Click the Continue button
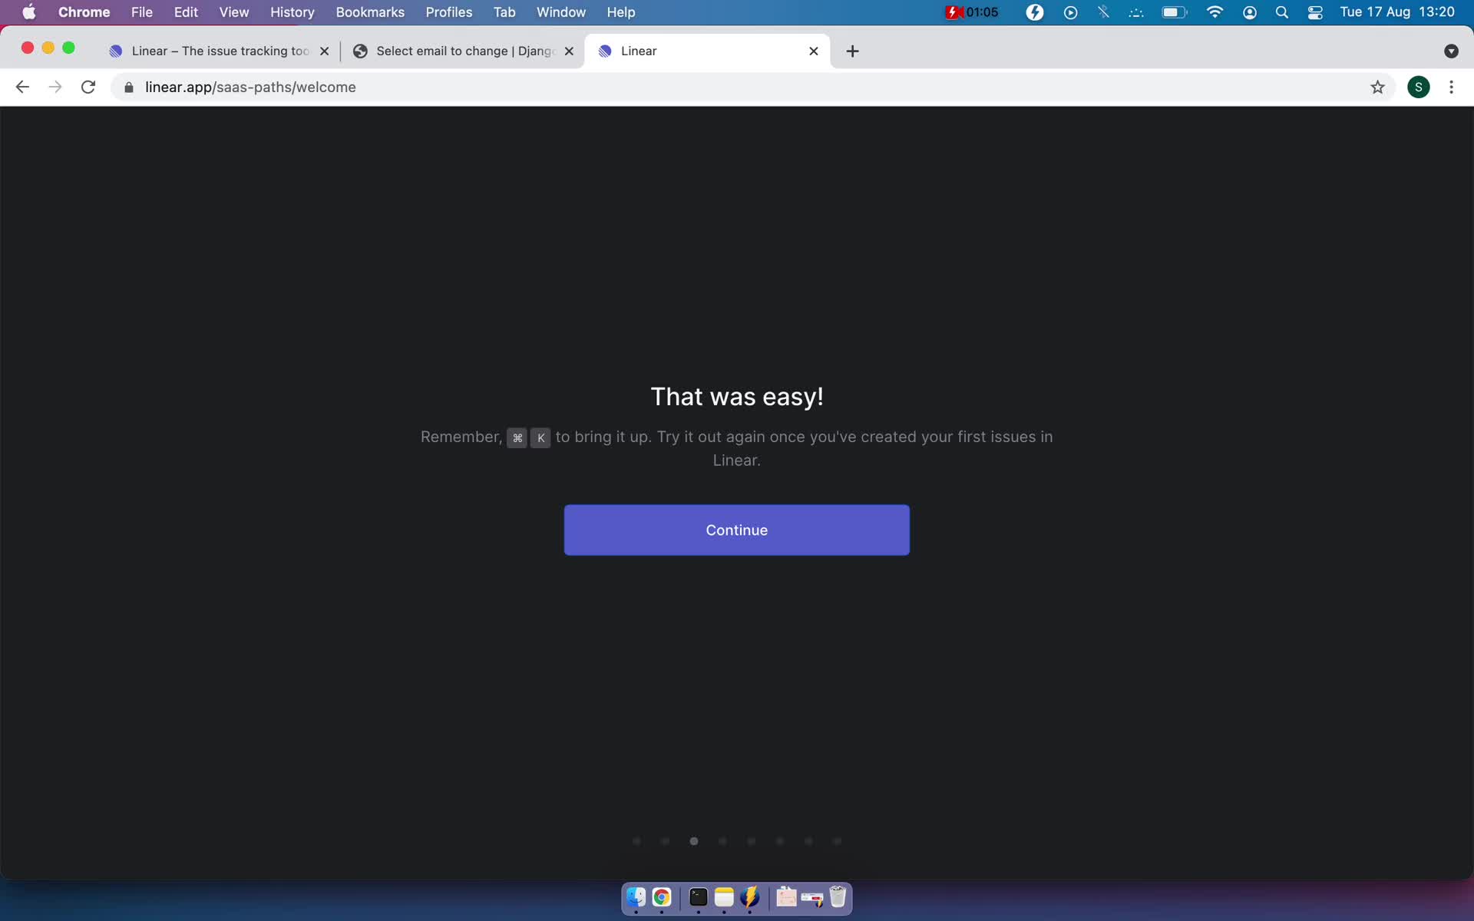The width and height of the screenshot is (1474, 921). click(x=736, y=530)
